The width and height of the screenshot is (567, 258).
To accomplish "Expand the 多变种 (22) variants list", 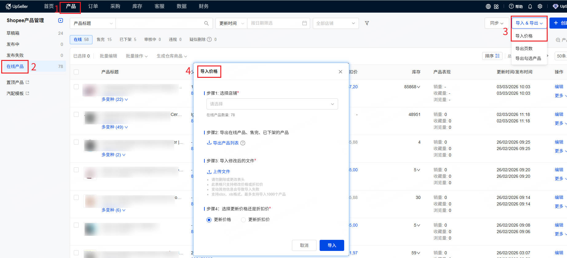I will coord(115,99).
